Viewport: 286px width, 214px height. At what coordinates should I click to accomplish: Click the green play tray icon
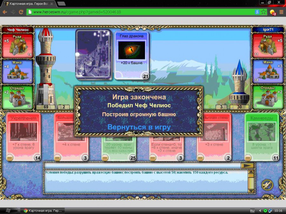coord(265,211)
